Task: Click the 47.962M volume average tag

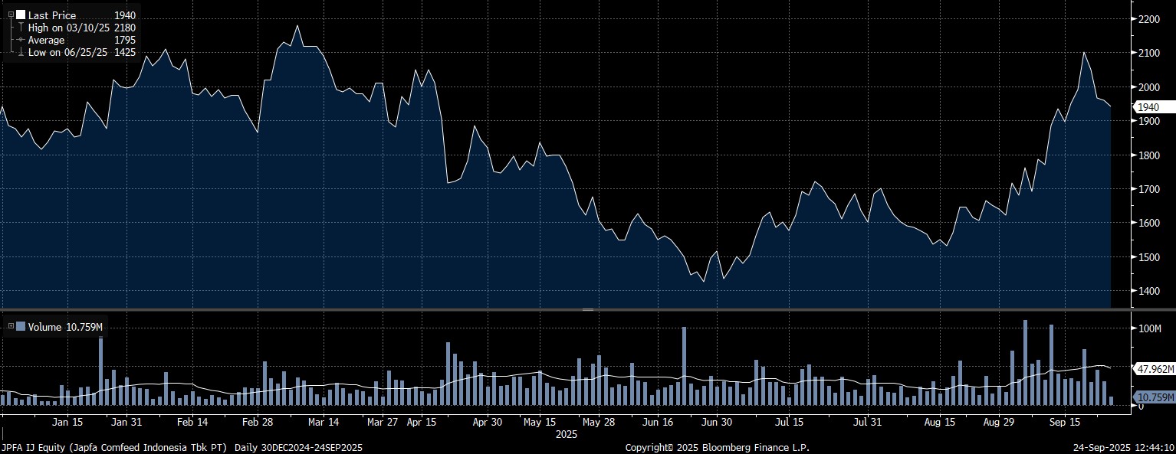Action: click(1155, 369)
